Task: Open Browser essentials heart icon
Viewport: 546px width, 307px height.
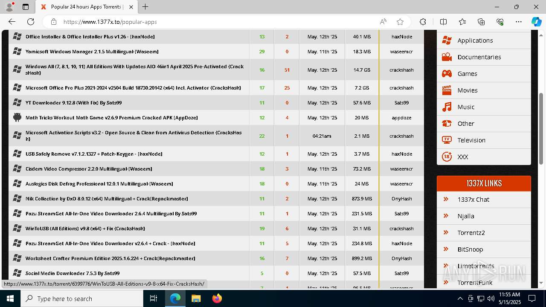Action: coord(500,22)
